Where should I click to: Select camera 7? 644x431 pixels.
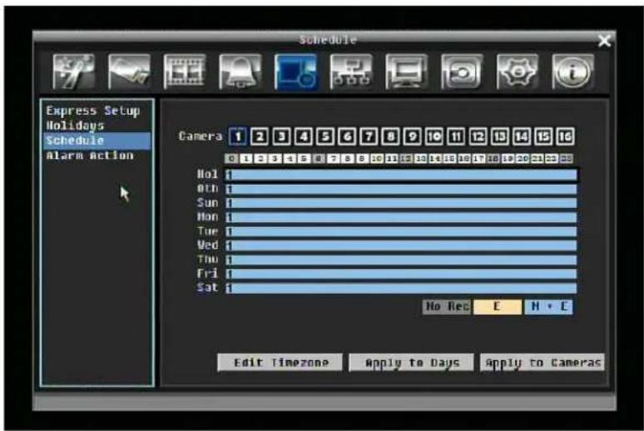[x=369, y=136]
